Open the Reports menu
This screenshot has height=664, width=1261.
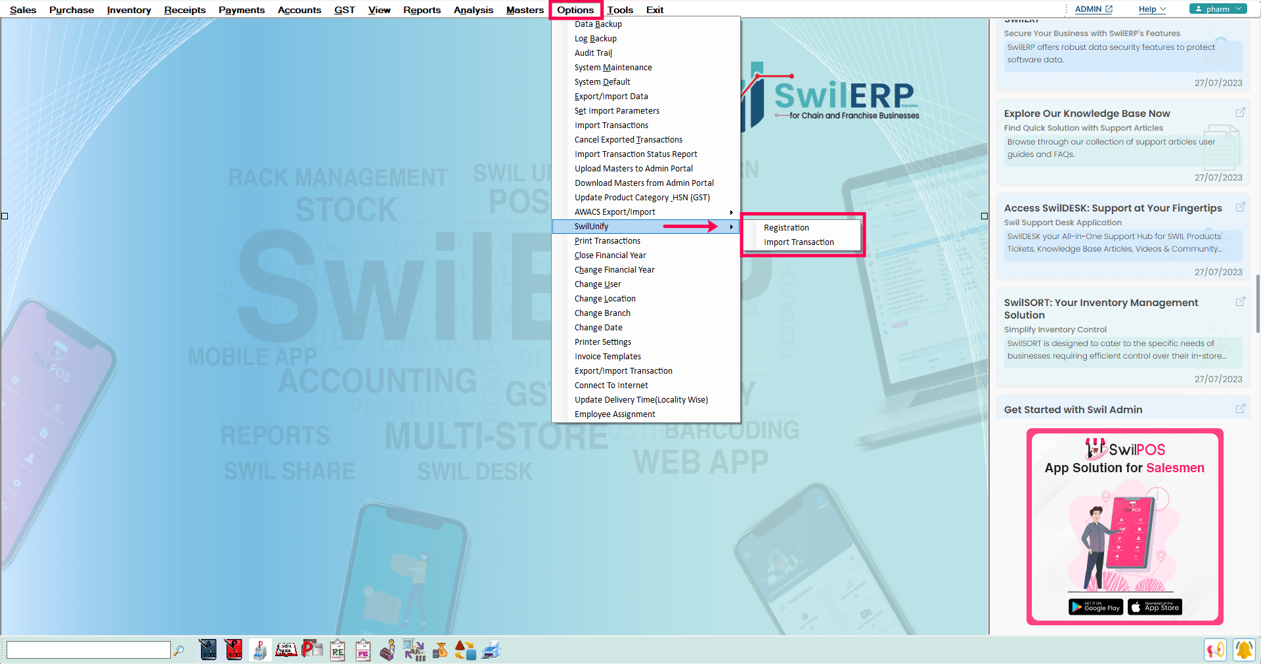click(x=422, y=10)
